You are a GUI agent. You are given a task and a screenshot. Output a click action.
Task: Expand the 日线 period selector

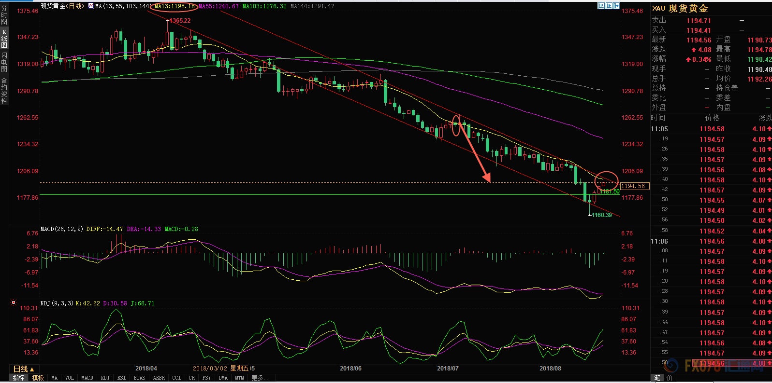coord(24,369)
